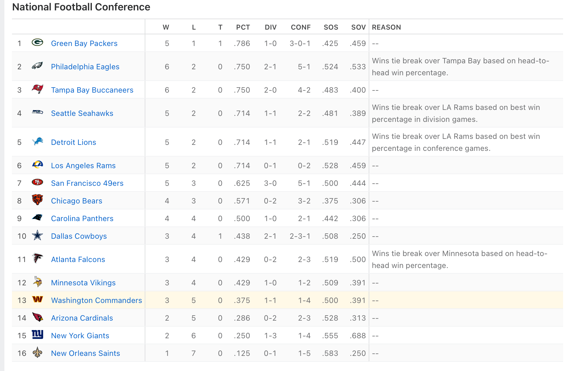The height and width of the screenshot is (371, 570).
Task: Click the New York Giants logo
Action: pos(37,334)
